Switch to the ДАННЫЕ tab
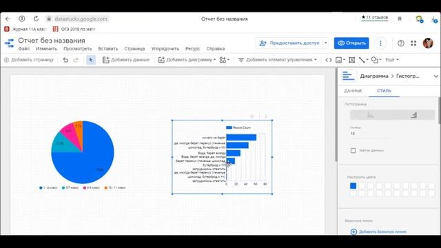The width and height of the screenshot is (441, 248). (353, 91)
